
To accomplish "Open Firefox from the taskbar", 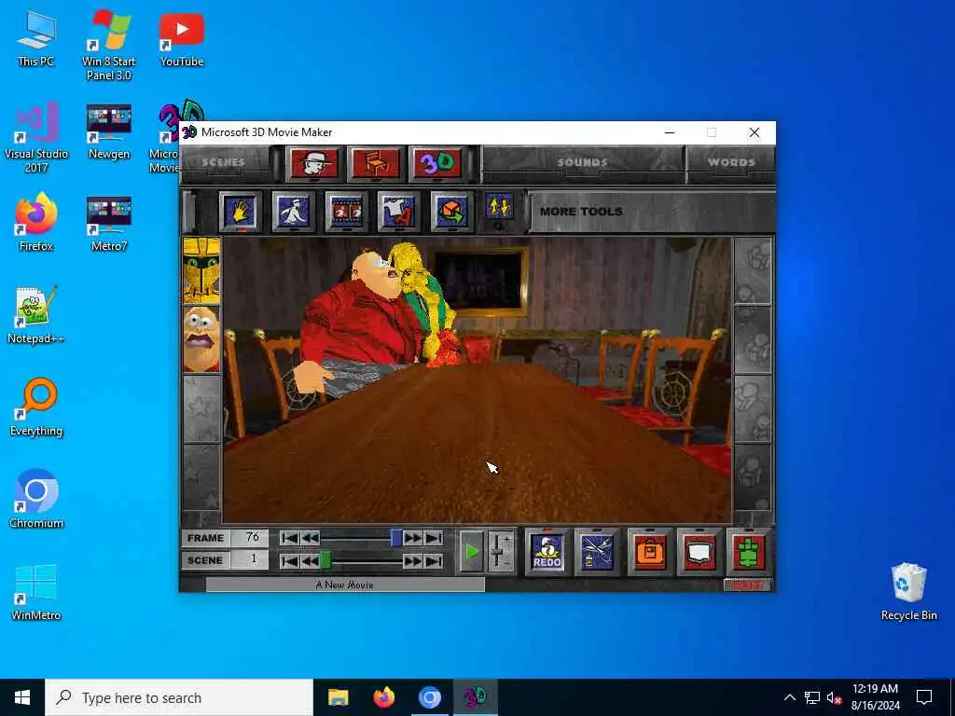I will pyautogui.click(x=383, y=697).
